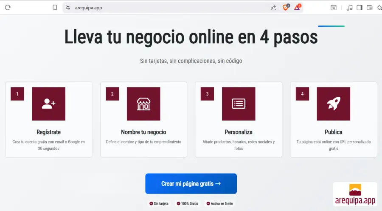
Task: Open the Brave Wallet icon
Action: click(370, 8)
